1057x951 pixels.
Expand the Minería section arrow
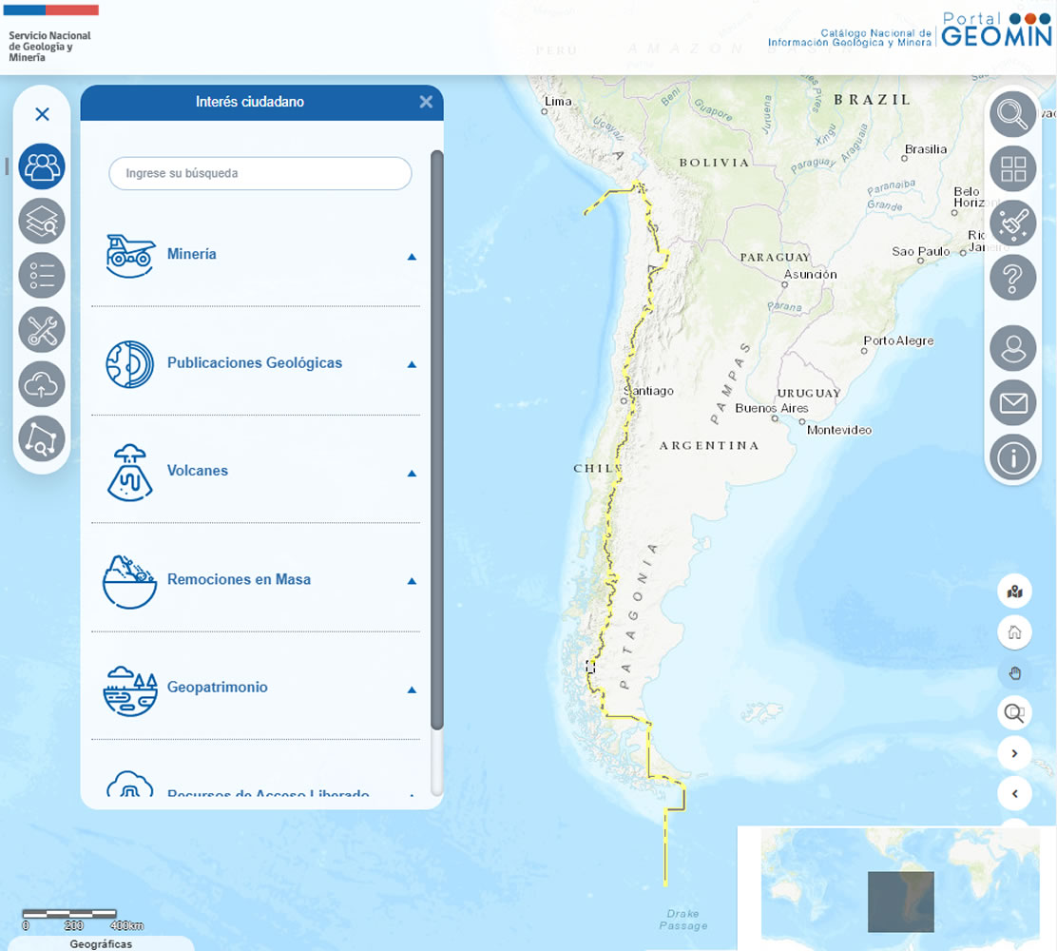coord(412,256)
